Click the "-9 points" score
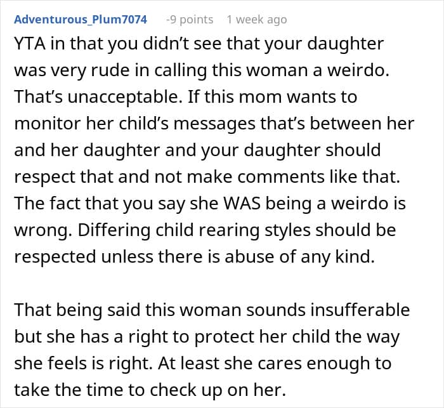The image size is (444, 408). (190, 20)
